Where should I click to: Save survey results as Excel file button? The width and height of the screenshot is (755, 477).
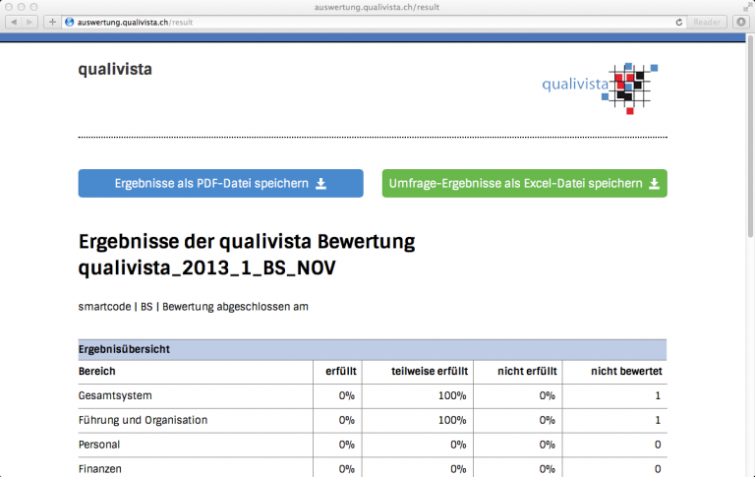tap(524, 183)
